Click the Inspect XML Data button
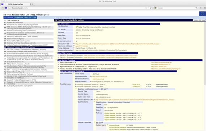206x131 pixels. click(199, 20)
